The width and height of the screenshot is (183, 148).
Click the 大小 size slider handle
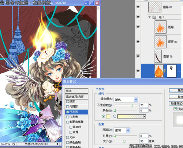(124, 141)
